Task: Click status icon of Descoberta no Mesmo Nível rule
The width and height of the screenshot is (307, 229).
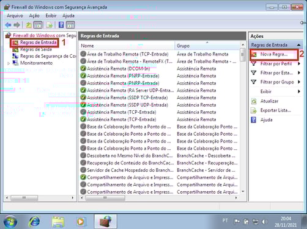Action: coord(83,155)
